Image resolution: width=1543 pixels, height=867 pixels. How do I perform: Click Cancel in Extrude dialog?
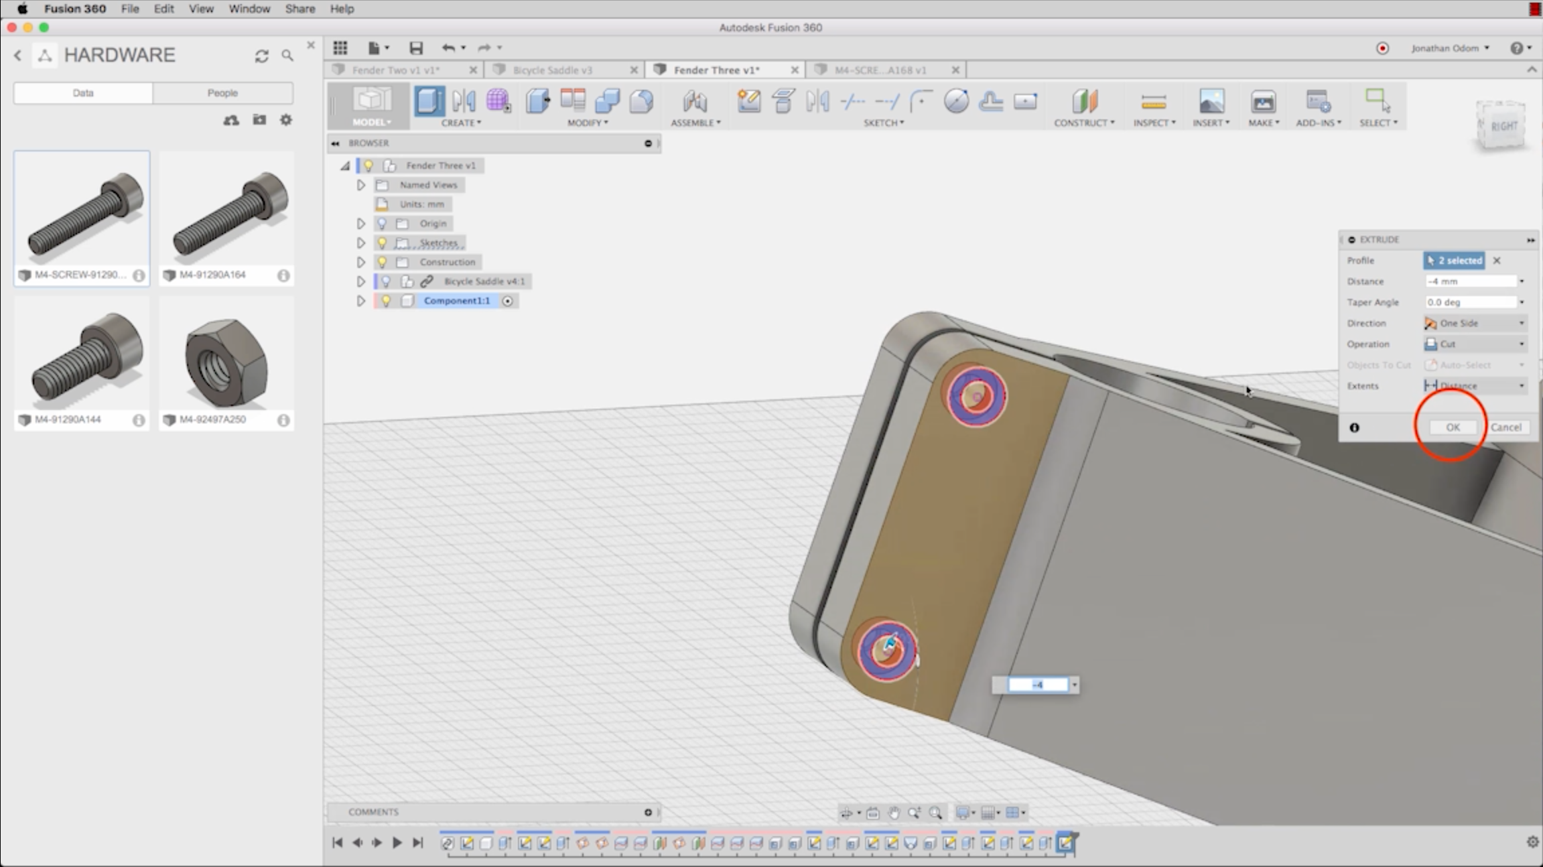(1506, 427)
